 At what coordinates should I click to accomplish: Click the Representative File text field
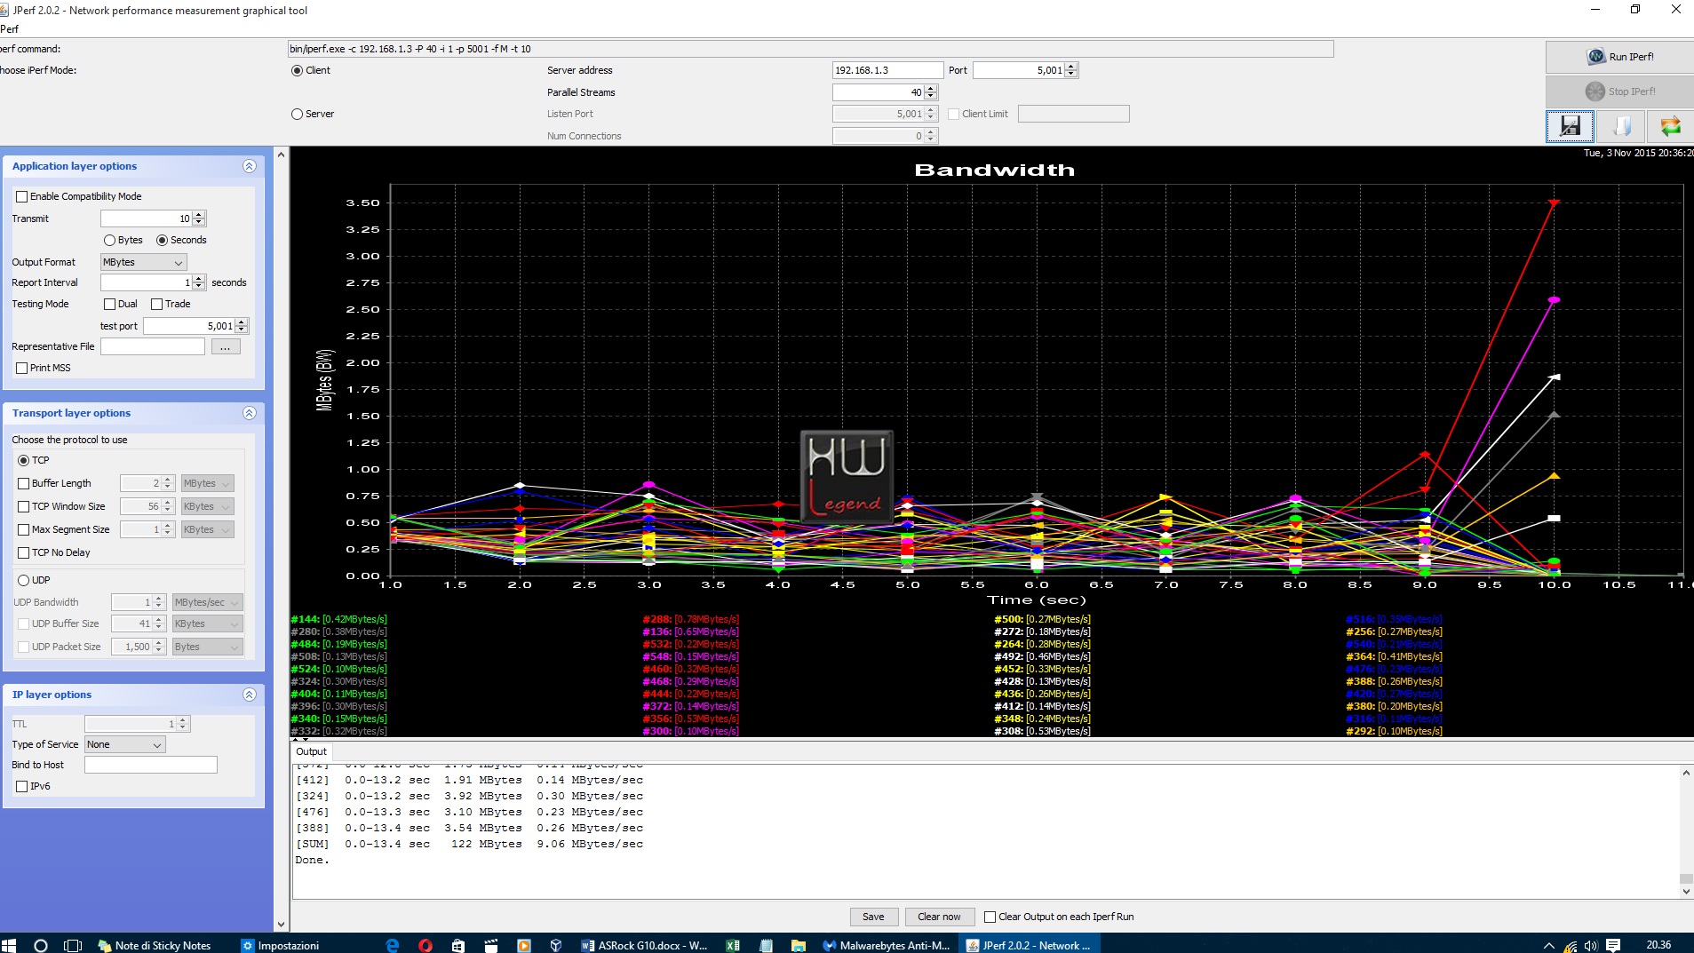tap(153, 346)
